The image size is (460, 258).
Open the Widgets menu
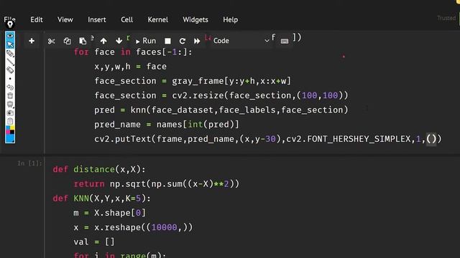(195, 19)
